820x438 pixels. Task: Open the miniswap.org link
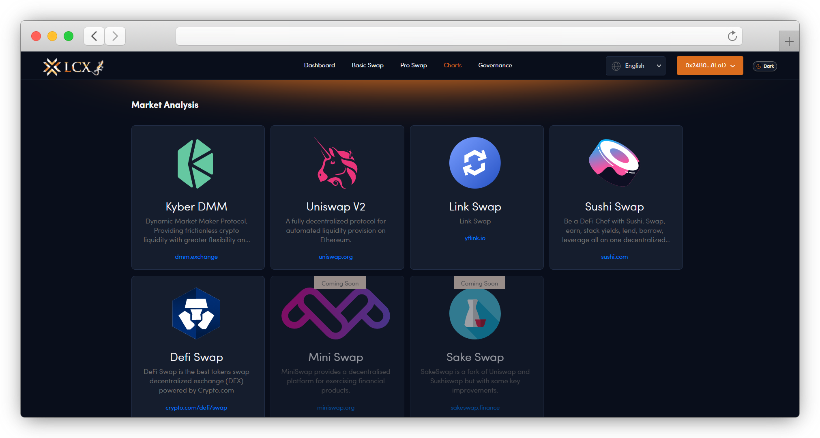tap(336, 408)
